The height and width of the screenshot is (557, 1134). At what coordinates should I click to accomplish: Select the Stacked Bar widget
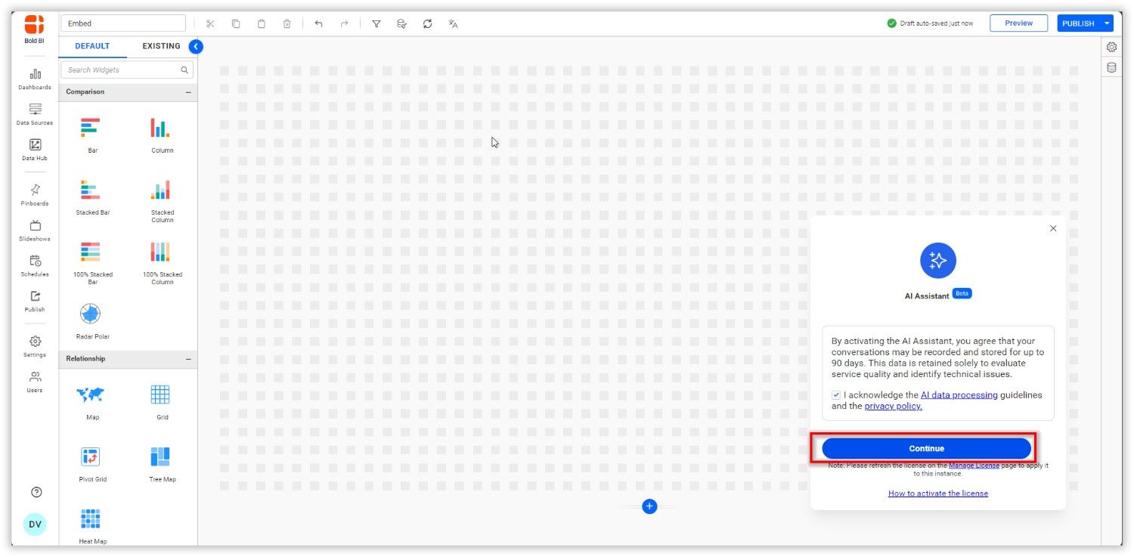coord(91,197)
